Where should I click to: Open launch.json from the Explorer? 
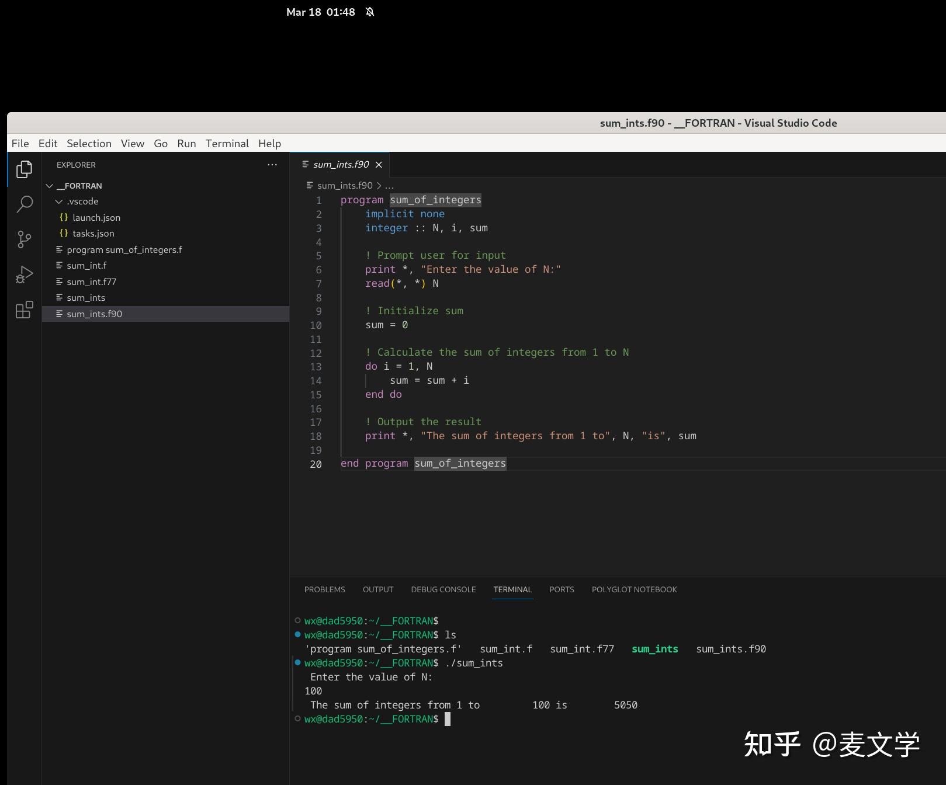[96, 217]
